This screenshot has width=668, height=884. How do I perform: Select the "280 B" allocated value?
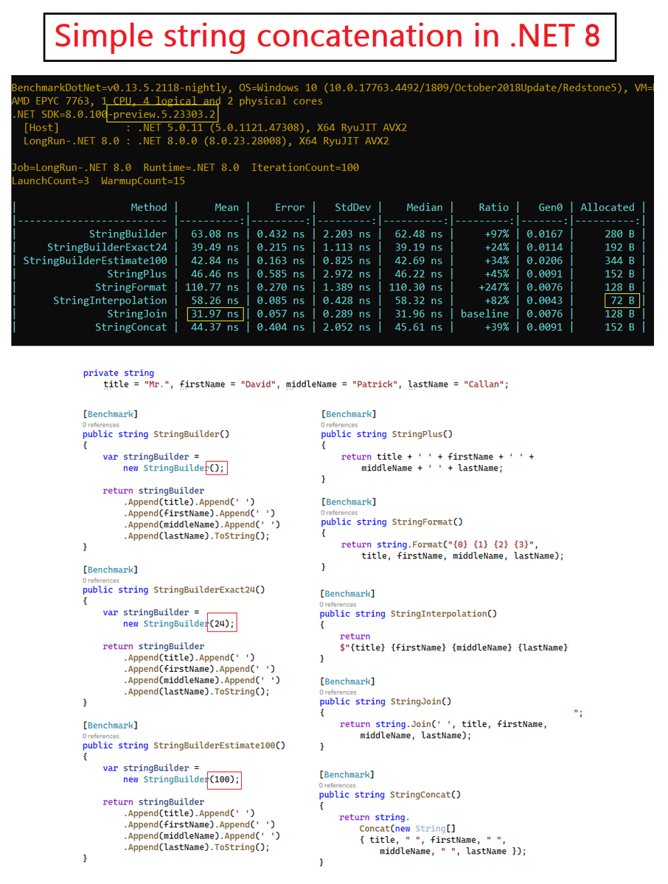(x=619, y=234)
